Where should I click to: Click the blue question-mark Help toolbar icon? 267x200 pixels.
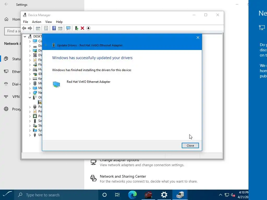[x=54, y=28]
